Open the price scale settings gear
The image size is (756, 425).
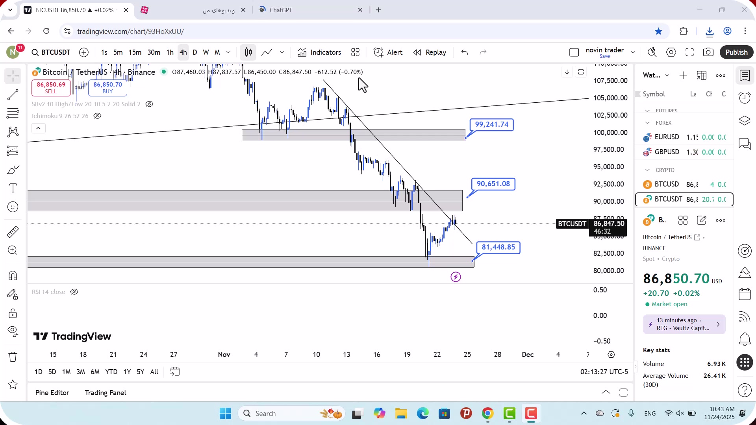click(x=611, y=355)
